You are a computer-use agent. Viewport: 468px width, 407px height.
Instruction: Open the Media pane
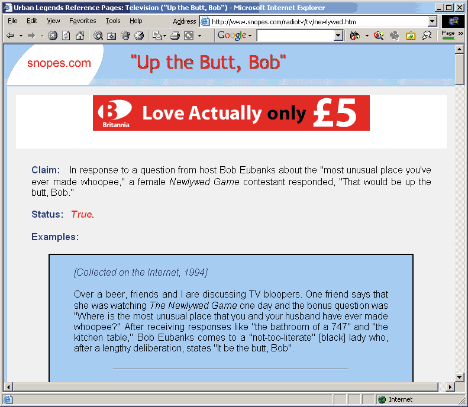point(125,36)
